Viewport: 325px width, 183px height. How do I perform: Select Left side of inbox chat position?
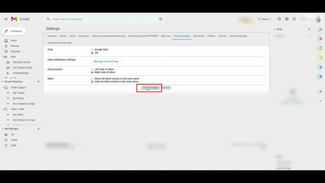(x=92, y=69)
